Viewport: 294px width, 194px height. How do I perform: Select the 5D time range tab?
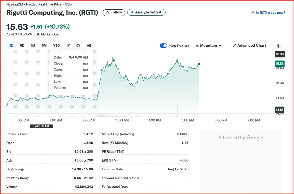pos(22,45)
